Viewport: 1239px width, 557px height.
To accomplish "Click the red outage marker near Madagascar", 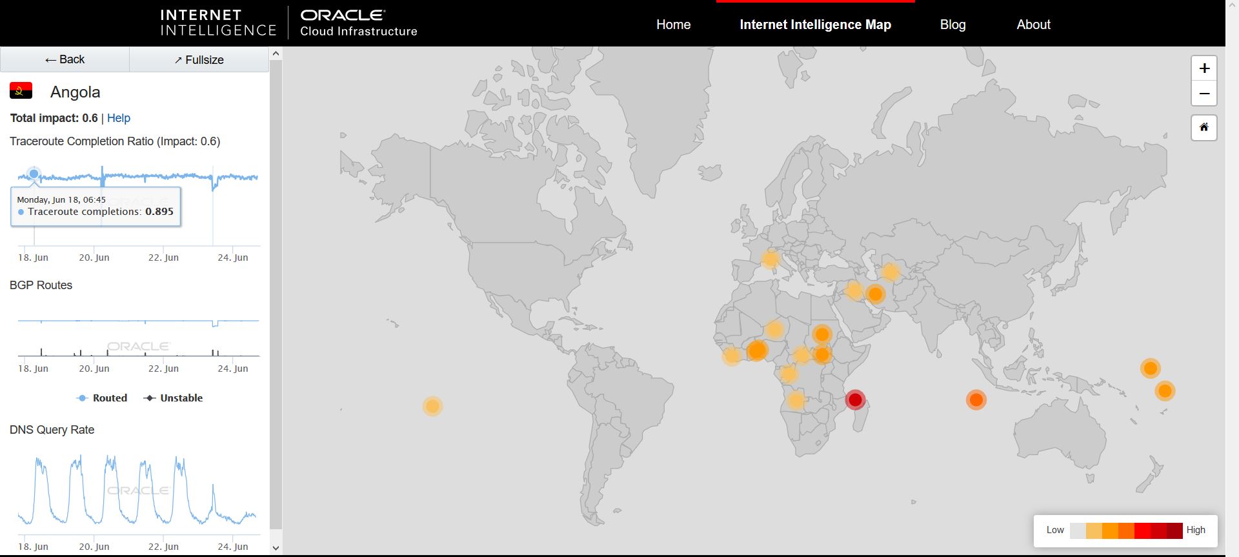I will click(855, 400).
